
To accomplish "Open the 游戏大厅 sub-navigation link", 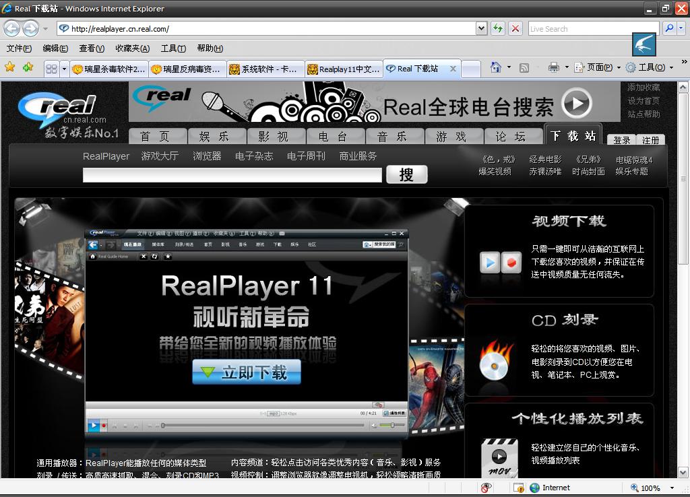I will pyautogui.click(x=160, y=156).
